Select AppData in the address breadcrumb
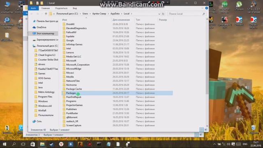Screen dimensions: 263x148 (115, 14)
